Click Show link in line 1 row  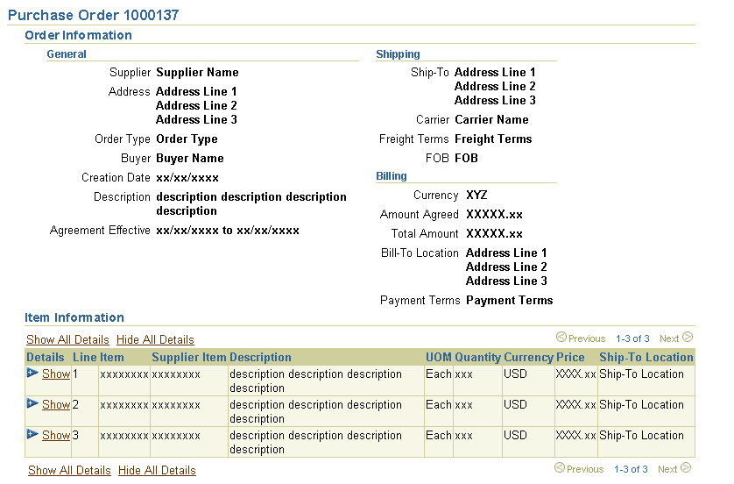pos(56,374)
